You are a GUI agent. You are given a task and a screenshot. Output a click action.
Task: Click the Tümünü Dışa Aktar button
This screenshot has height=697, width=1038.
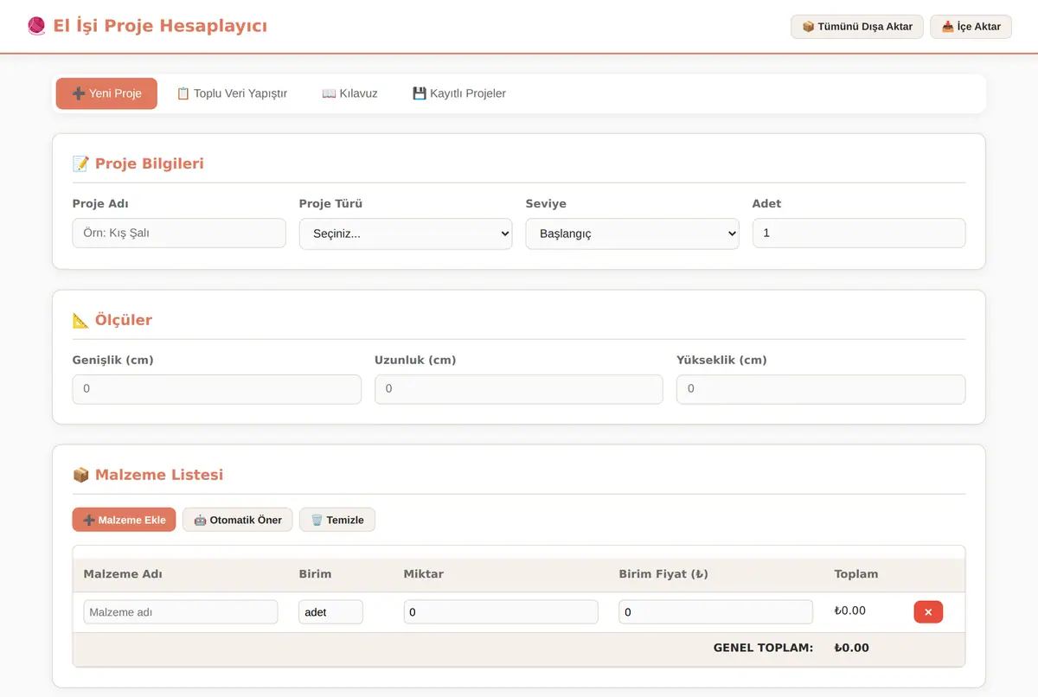pyautogui.click(x=857, y=27)
